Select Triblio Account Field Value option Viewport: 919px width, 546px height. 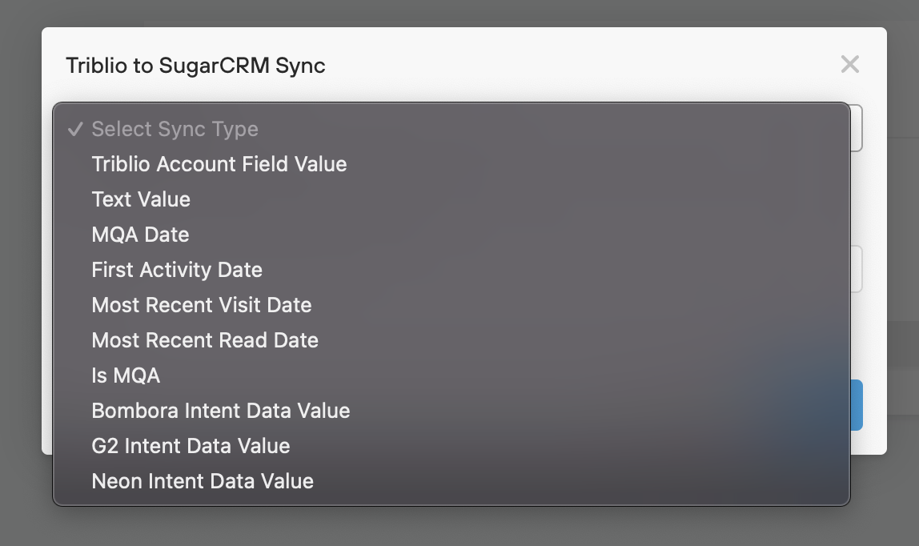(x=451, y=164)
